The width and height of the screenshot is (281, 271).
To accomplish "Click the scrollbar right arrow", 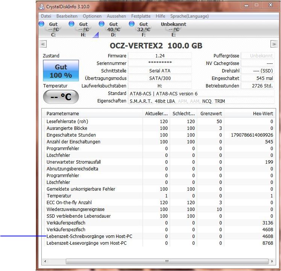I will point(272,261).
